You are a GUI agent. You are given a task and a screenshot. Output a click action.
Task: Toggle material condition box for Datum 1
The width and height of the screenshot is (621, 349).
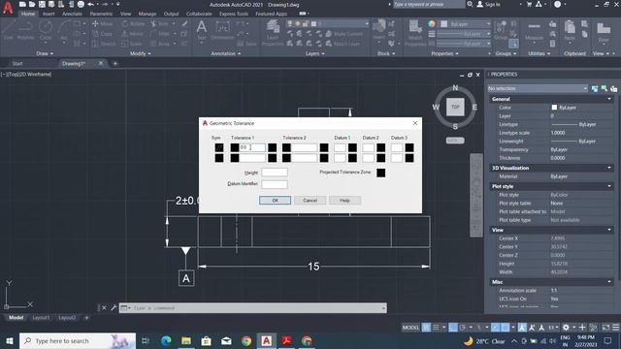point(352,147)
